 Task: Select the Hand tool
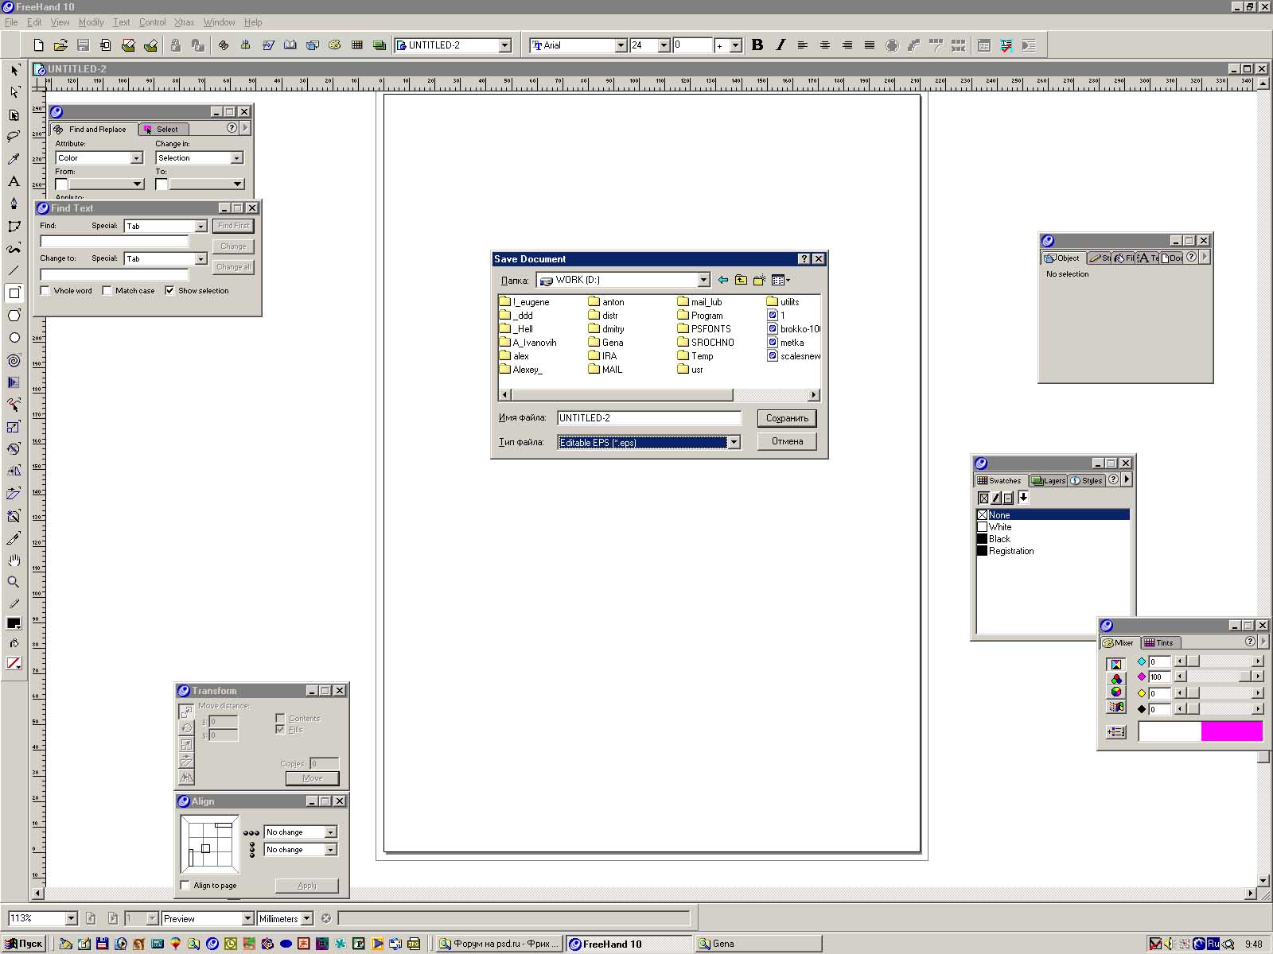(14, 560)
